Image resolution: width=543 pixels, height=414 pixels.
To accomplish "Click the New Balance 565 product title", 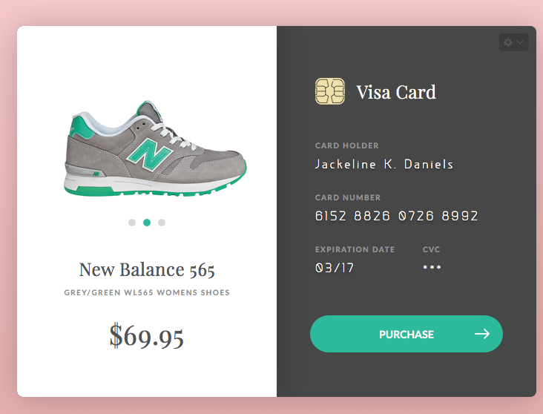I will pos(147,269).
